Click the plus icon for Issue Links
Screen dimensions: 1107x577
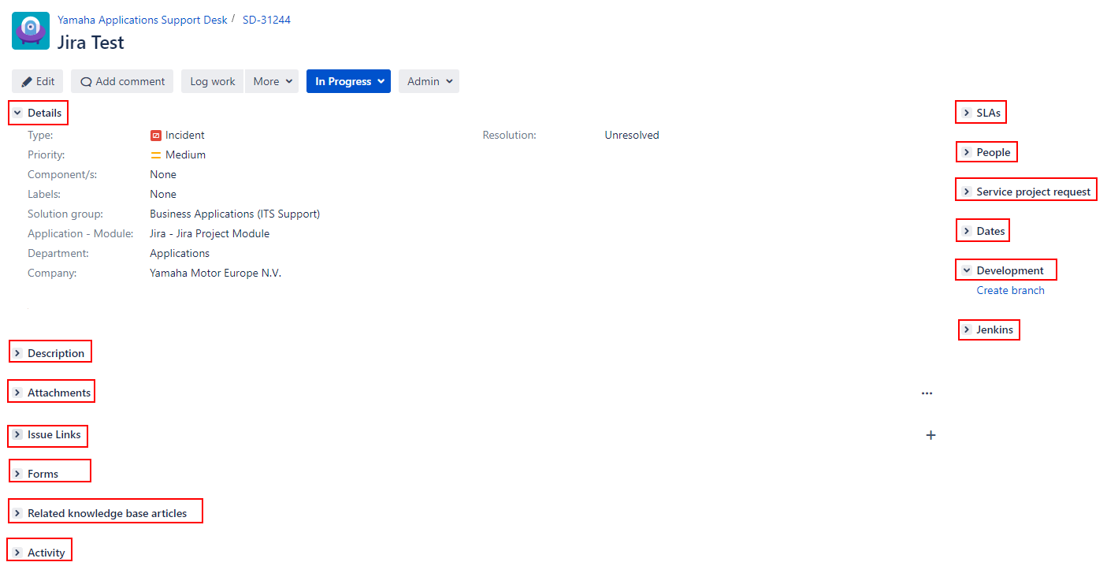pyautogui.click(x=931, y=435)
